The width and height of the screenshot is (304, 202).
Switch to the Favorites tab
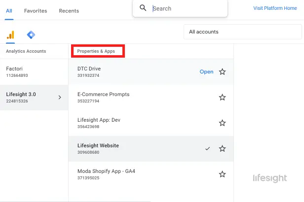[36, 11]
